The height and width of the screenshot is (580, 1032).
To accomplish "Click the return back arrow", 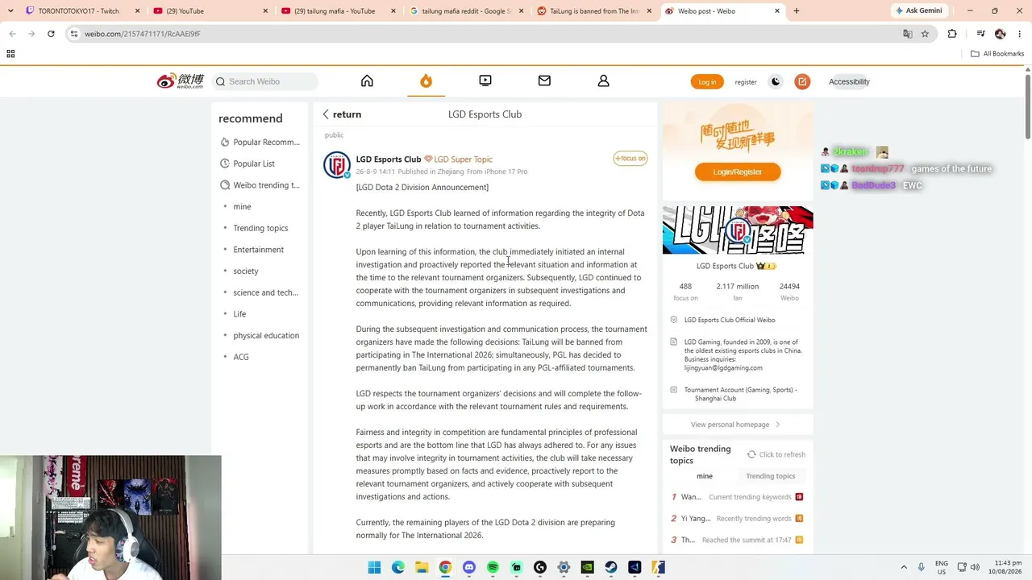I will click(326, 114).
